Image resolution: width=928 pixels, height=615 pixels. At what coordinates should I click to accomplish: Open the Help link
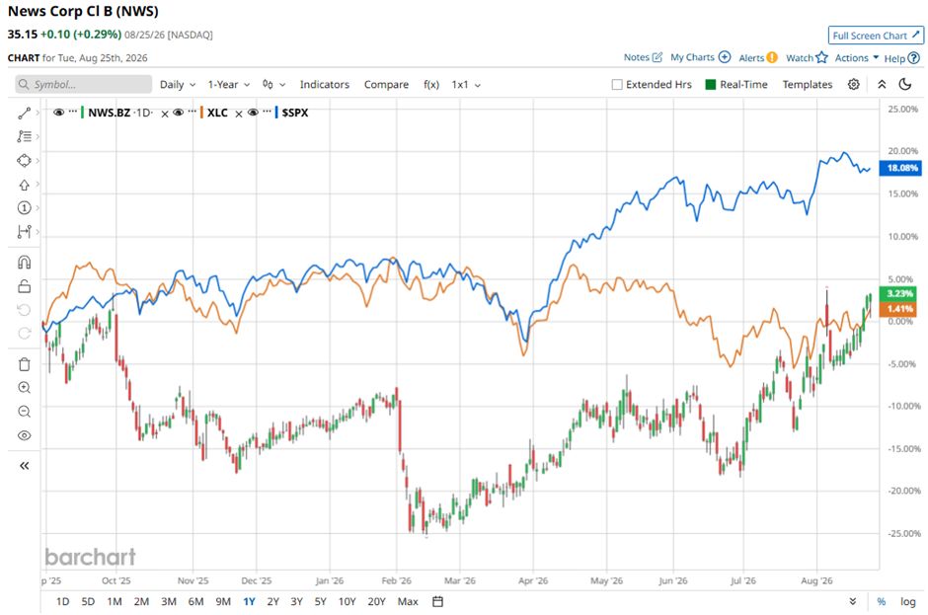pyautogui.click(x=902, y=58)
